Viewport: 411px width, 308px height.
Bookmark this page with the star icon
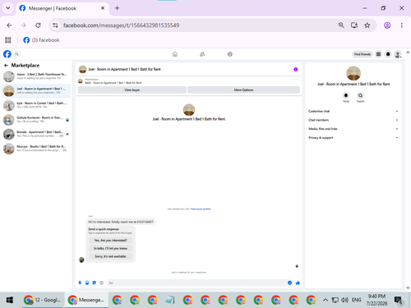[x=367, y=25]
